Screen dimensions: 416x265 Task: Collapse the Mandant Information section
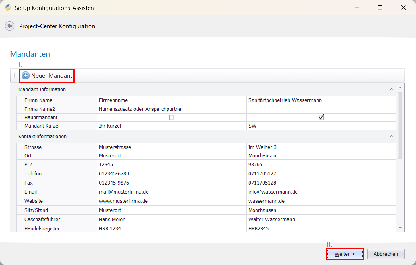(391, 90)
